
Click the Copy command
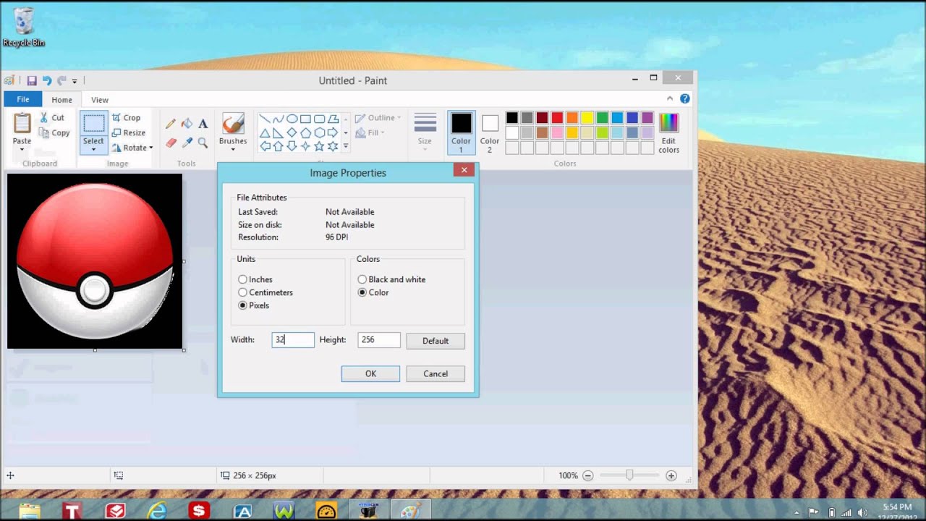[x=54, y=133]
